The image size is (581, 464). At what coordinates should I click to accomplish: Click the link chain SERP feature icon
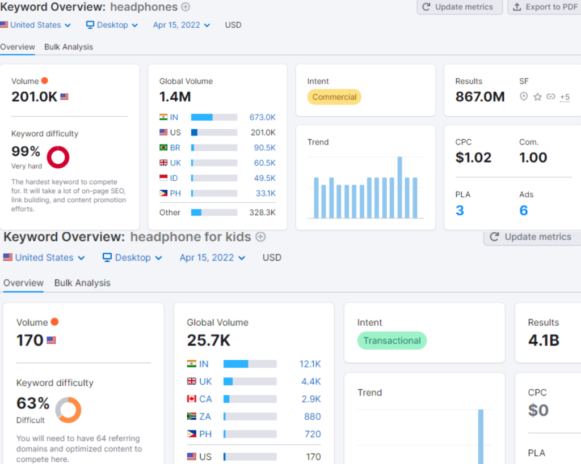550,97
